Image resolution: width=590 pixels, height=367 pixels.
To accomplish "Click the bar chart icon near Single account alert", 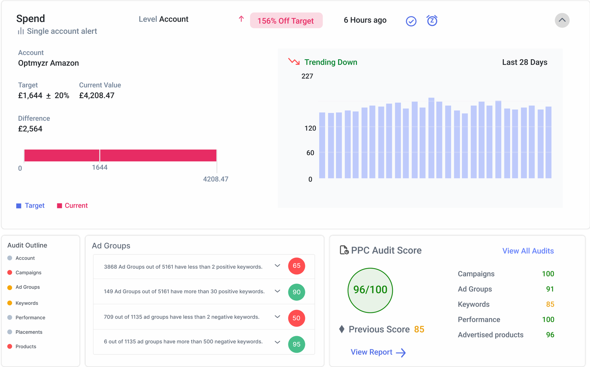I will (21, 31).
